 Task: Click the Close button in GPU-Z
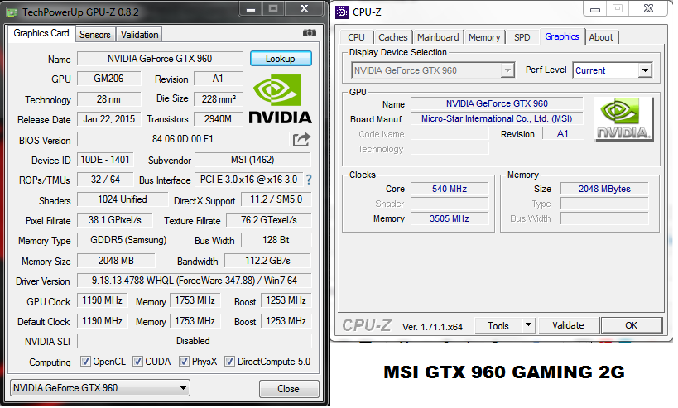coord(289,389)
